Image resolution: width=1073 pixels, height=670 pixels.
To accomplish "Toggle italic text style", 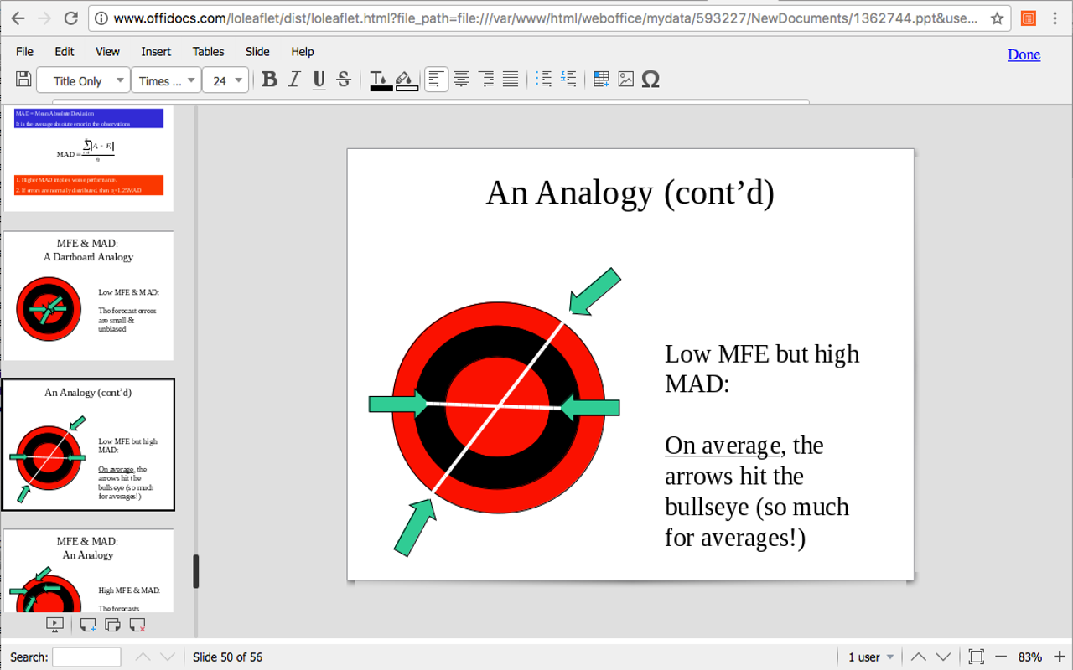I will coord(294,80).
